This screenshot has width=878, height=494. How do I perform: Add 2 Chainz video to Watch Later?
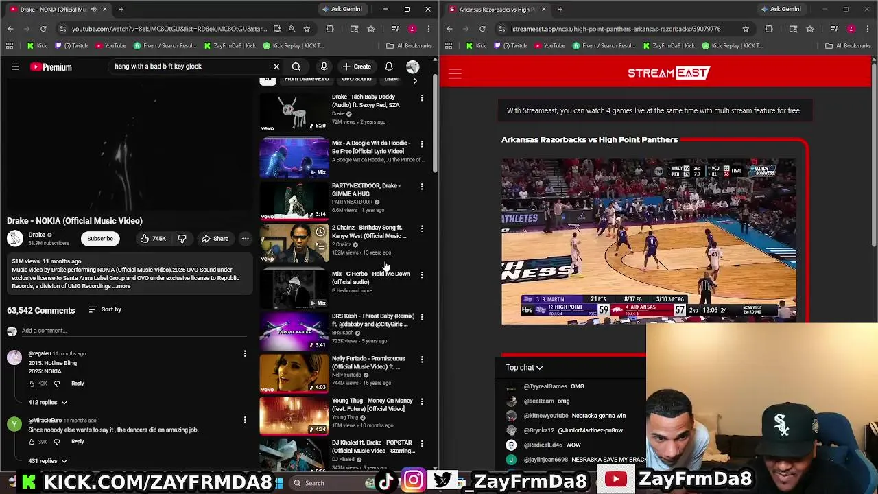[320, 232]
